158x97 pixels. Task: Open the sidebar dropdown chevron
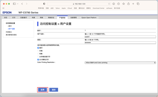18,4
